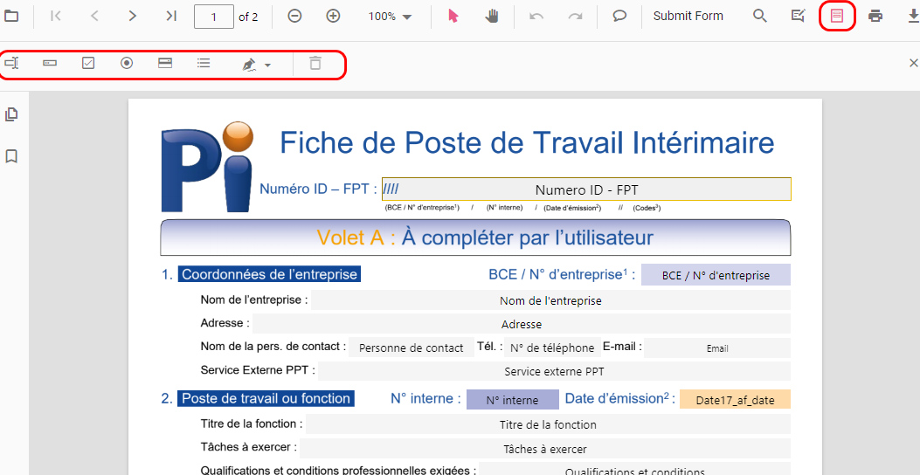Zoom in with plus icon
This screenshot has height=475, width=920.
coord(333,16)
